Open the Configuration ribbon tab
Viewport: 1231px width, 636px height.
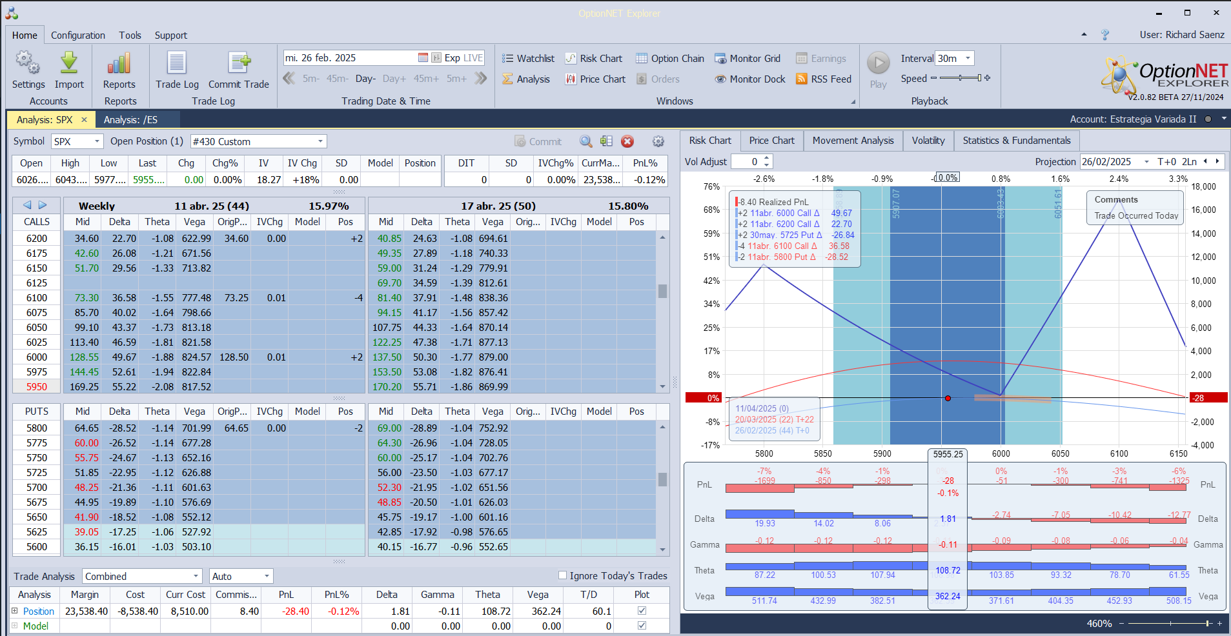click(78, 35)
